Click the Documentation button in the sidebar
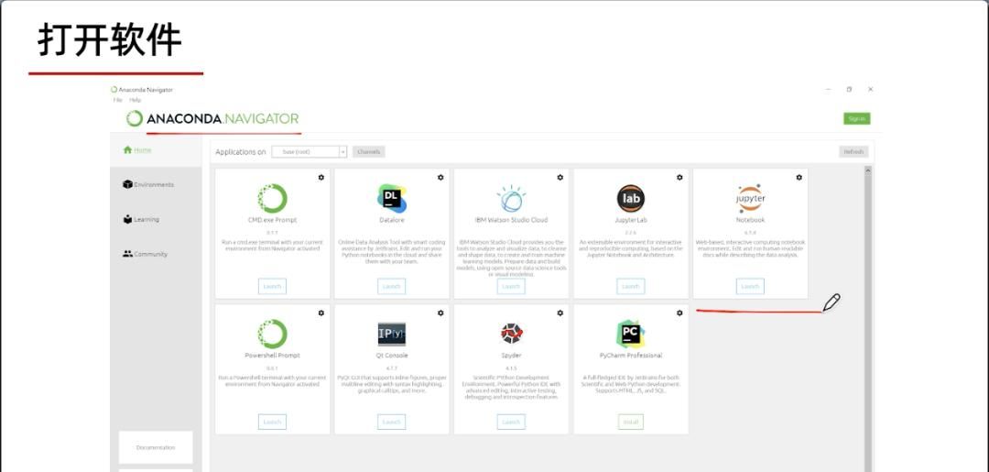The image size is (989, 472). [156, 447]
